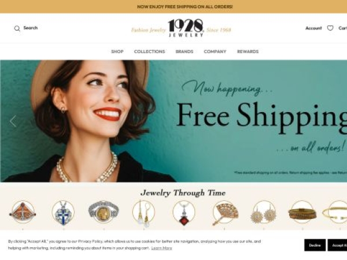347x260 pixels.
Task: Select the fan brooch thumbnail
Action: 225,213
